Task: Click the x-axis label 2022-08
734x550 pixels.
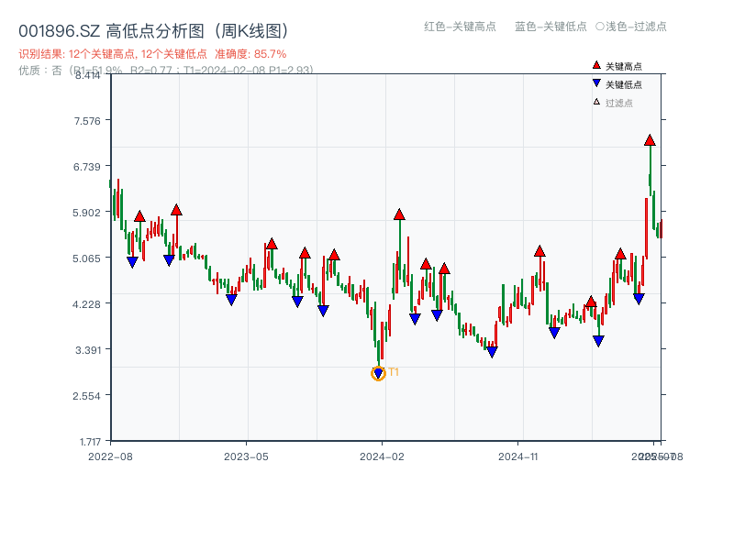Action: (110, 456)
